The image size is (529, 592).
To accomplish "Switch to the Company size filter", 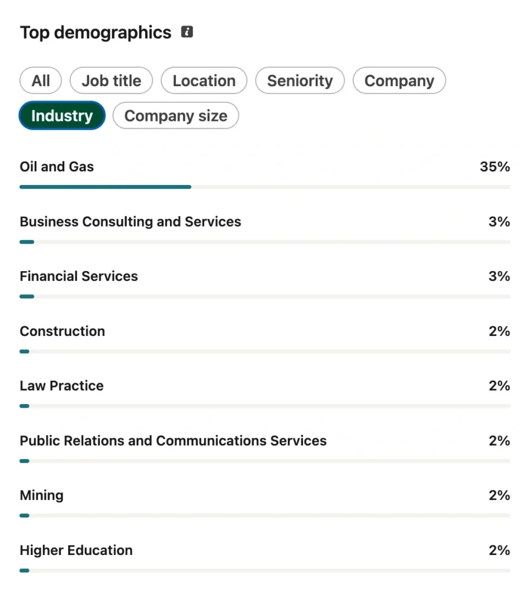I will click(176, 116).
